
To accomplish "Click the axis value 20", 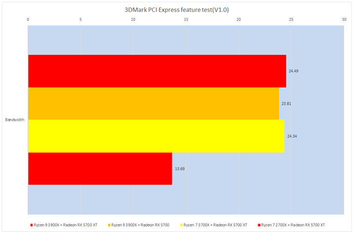I will point(238,20).
